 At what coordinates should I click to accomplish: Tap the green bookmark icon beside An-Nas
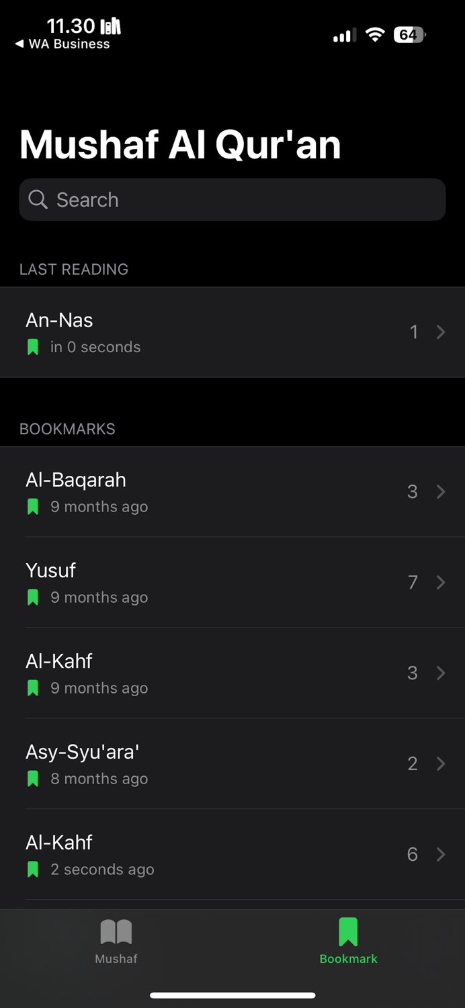pyautogui.click(x=32, y=347)
